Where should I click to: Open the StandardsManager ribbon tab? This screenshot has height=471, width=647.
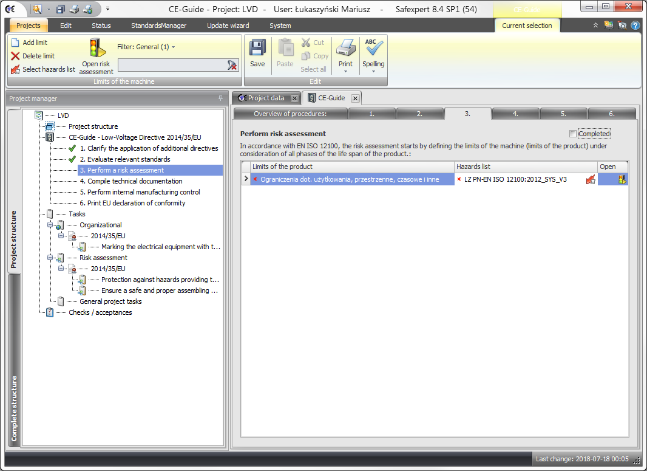tap(158, 26)
